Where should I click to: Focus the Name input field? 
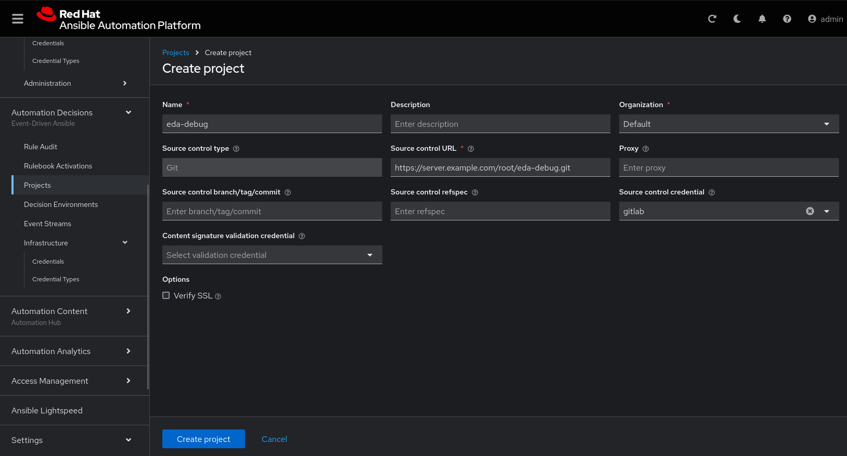pyautogui.click(x=272, y=124)
